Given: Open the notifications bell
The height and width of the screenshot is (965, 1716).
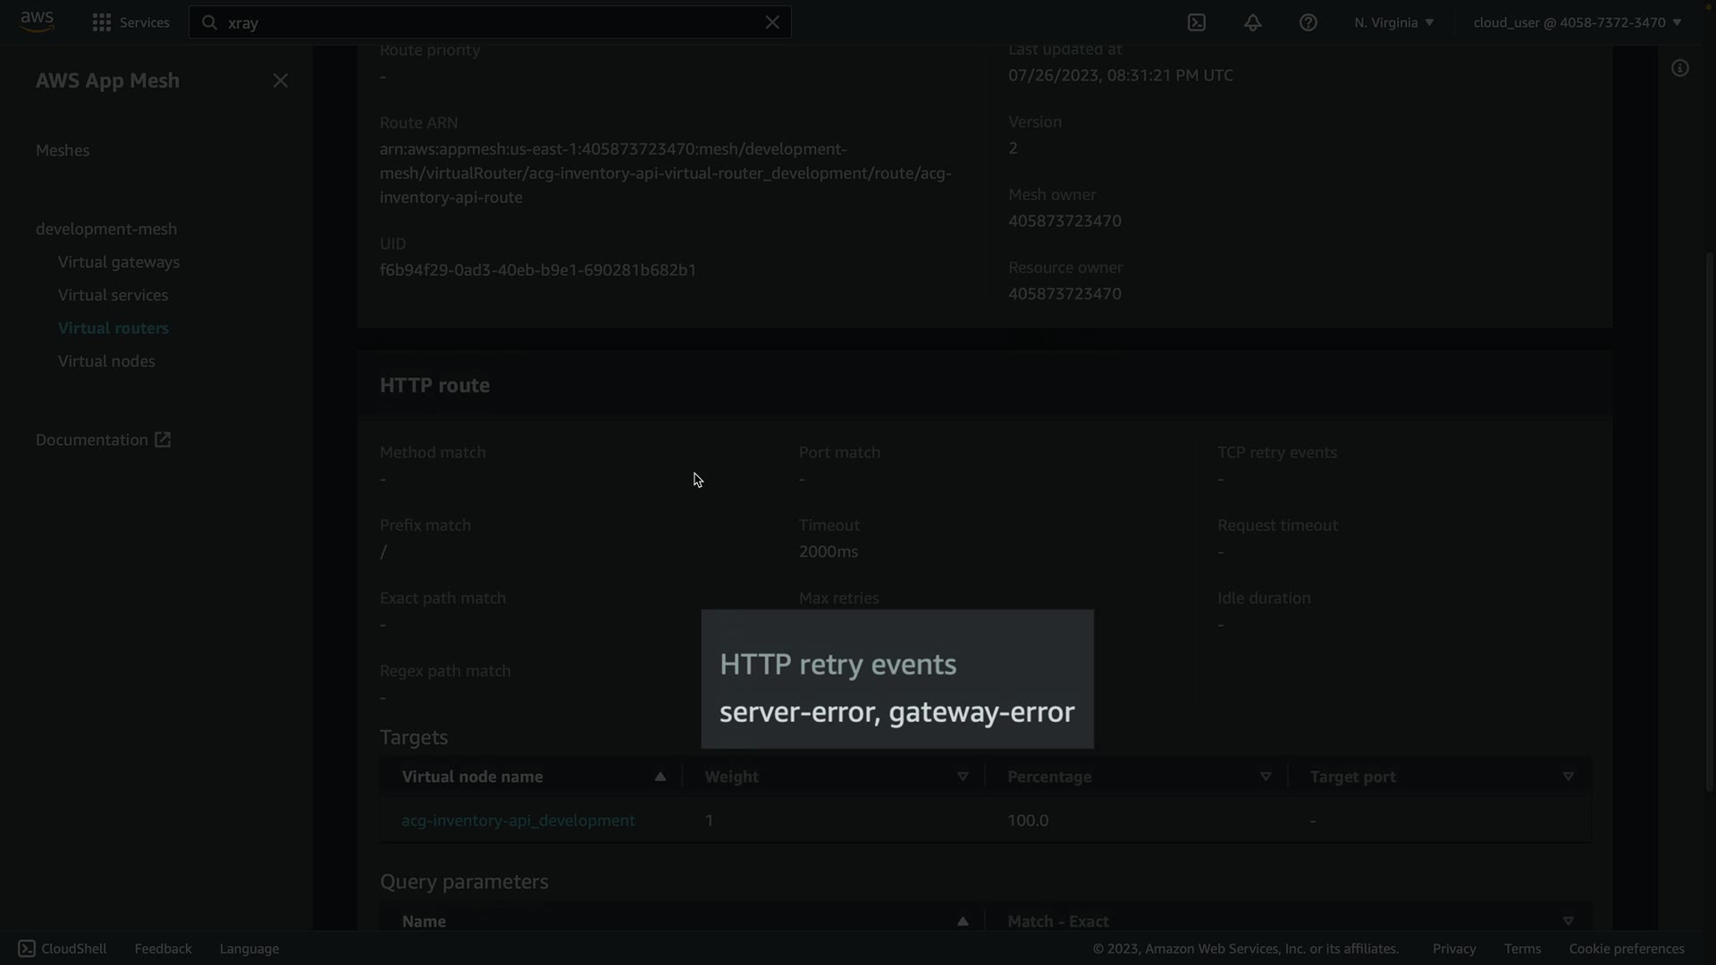Looking at the screenshot, I should coord(1252,22).
